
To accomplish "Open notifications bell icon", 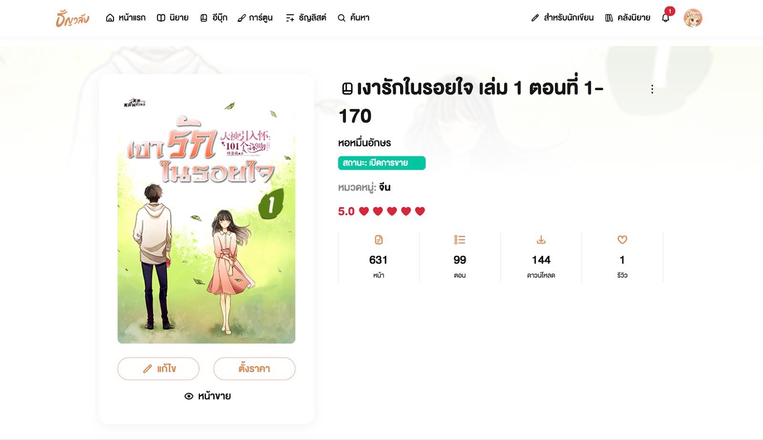I will (666, 18).
